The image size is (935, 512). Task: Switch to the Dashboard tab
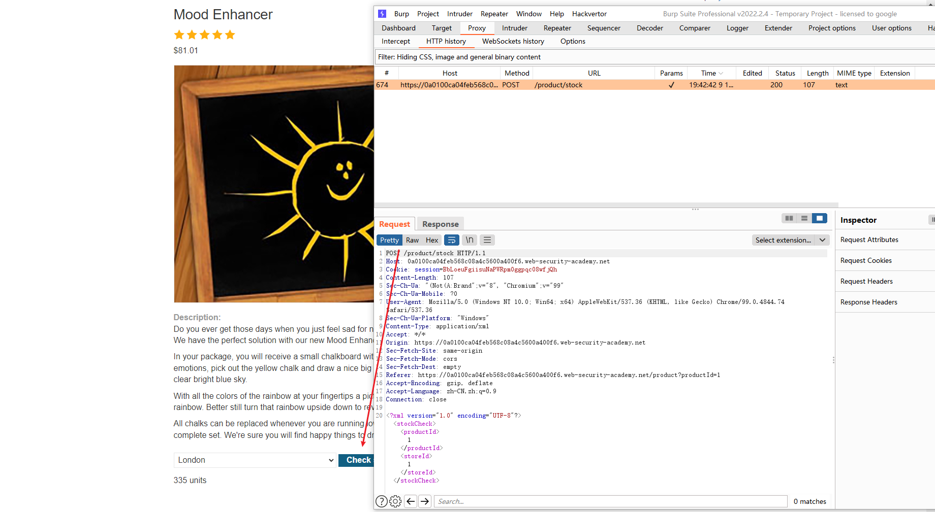tap(398, 28)
